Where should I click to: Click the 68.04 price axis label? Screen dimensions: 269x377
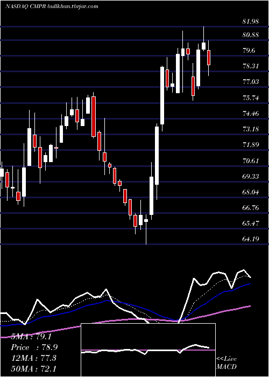tap(251, 192)
